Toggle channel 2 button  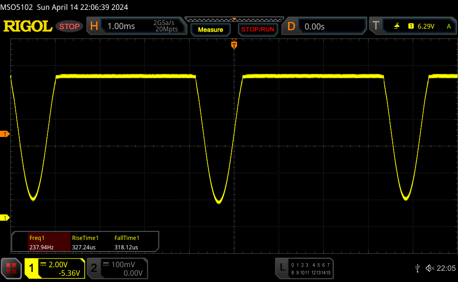94,268
